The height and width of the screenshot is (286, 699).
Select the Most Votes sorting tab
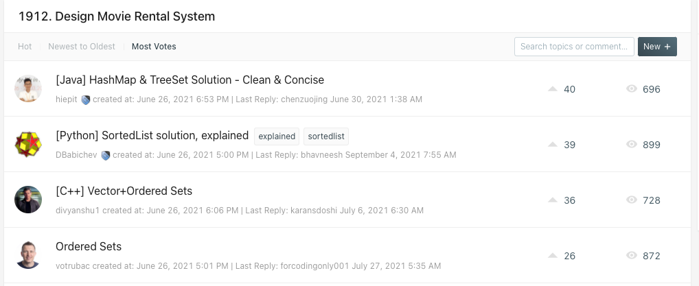point(154,47)
